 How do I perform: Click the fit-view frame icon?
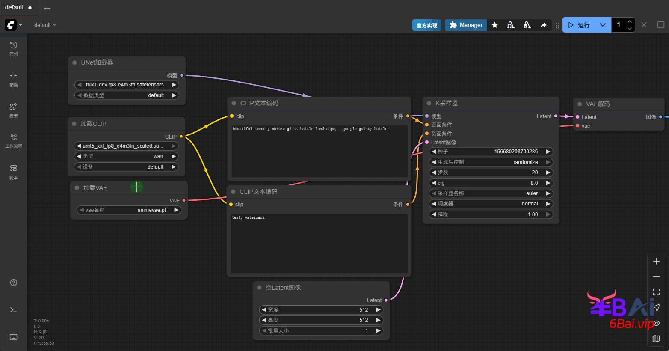click(656, 292)
